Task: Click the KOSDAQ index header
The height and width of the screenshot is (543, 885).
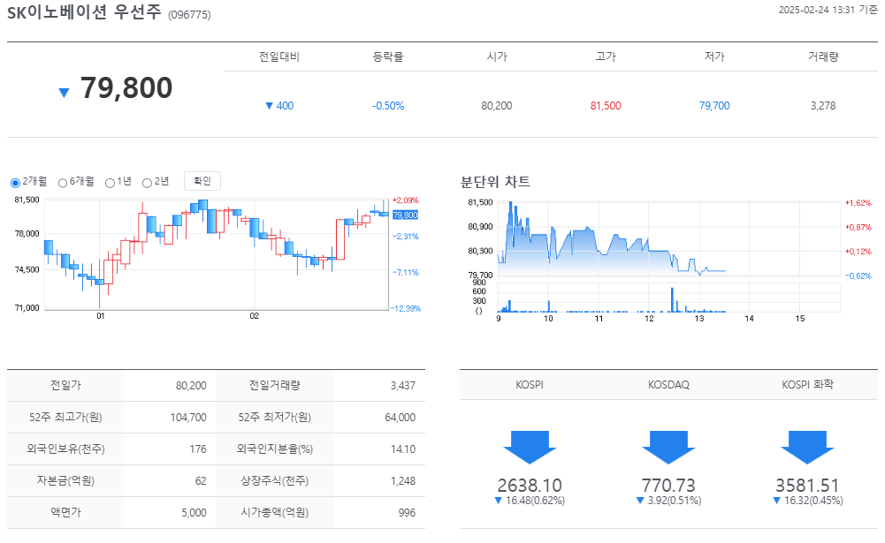Action: coord(668,385)
